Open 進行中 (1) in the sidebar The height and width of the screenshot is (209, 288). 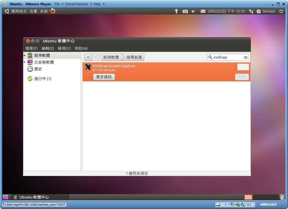[x=52, y=79]
